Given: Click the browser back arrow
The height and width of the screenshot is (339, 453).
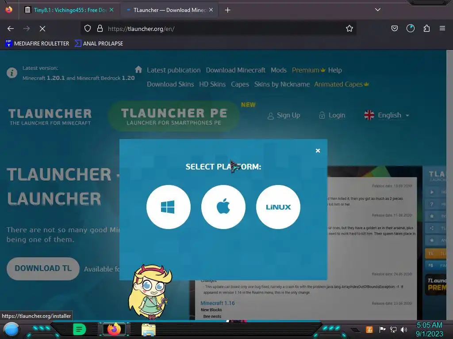Looking at the screenshot, I should click(11, 29).
